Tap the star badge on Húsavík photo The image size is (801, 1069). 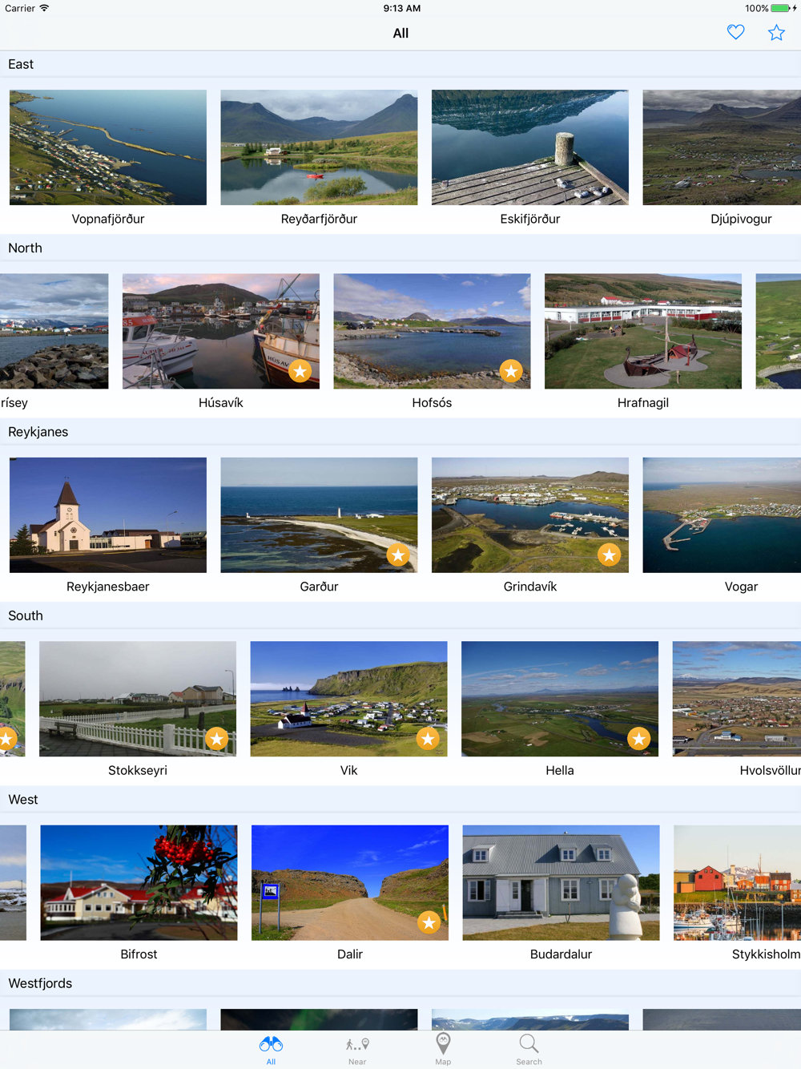tap(300, 371)
